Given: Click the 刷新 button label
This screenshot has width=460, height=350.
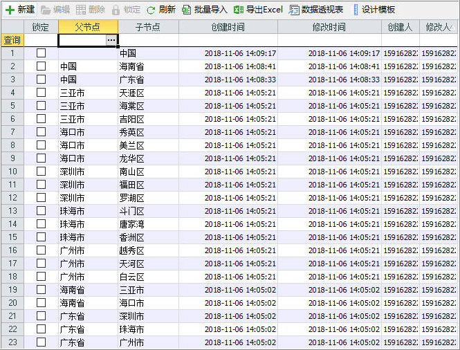Looking at the screenshot, I should [x=167, y=10].
